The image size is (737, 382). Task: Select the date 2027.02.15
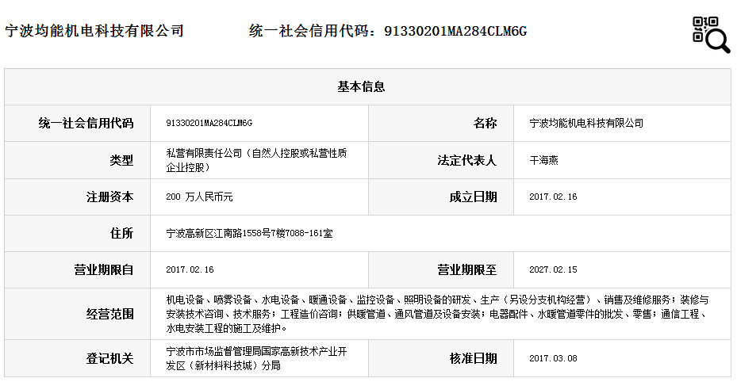pos(553,269)
